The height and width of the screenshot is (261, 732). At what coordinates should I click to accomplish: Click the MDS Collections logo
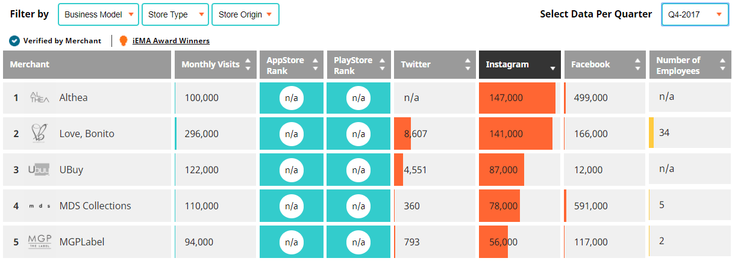click(x=40, y=206)
